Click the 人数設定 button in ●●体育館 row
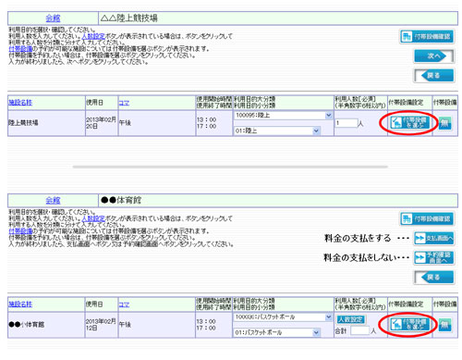Viewport: 462px width, 360px height. (x=350, y=319)
